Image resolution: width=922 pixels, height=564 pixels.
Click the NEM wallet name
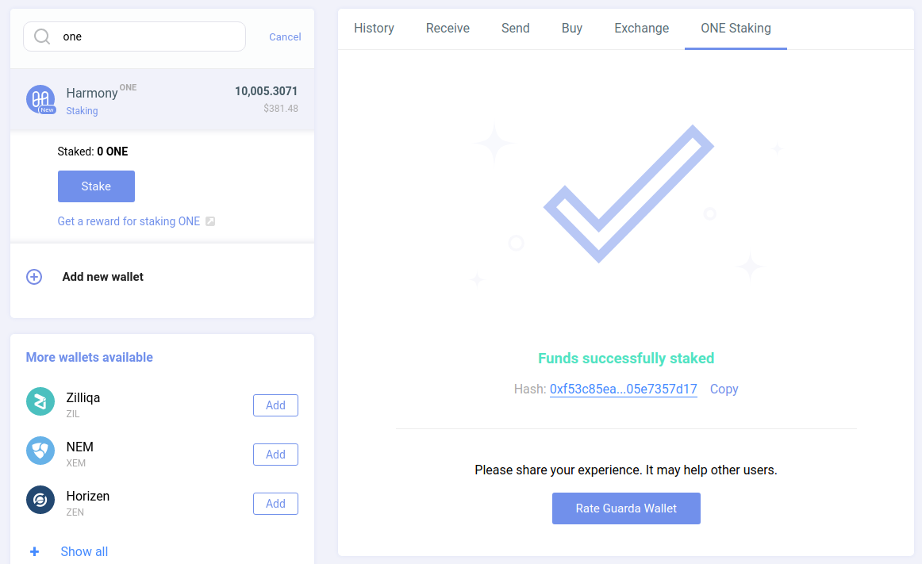click(x=80, y=447)
